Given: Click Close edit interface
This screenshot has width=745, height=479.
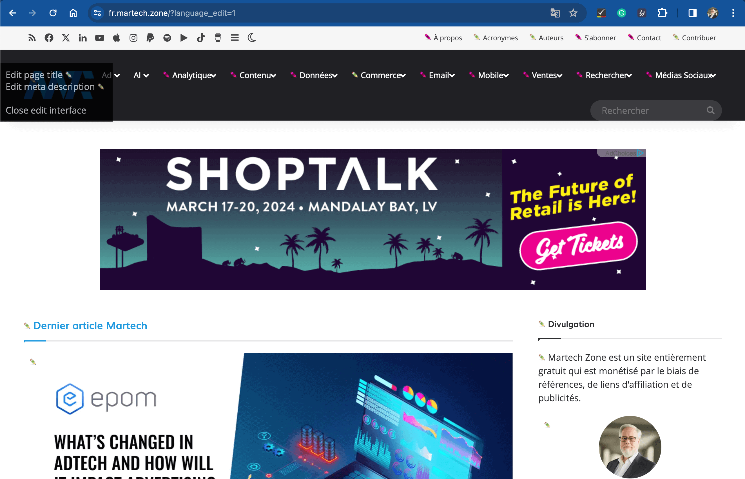Looking at the screenshot, I should pyautogui.click(x=46, y=110).
